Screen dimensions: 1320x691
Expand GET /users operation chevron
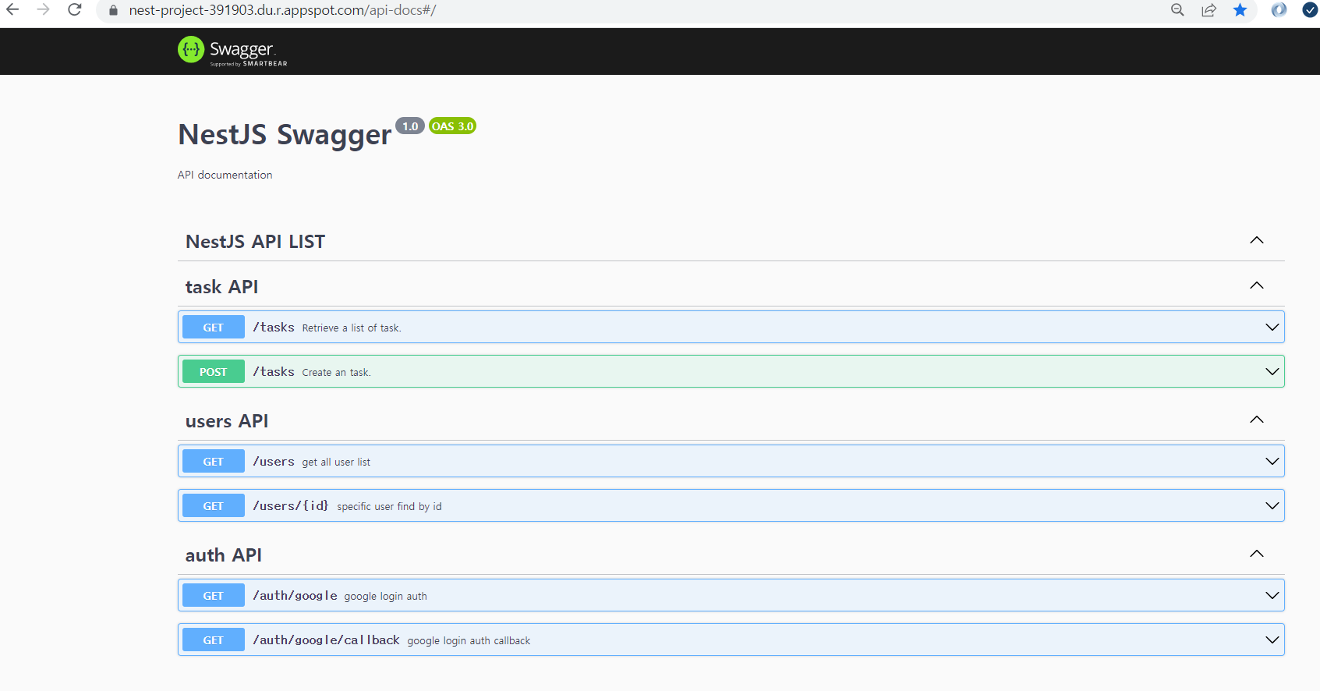[x=1272, y=462]
